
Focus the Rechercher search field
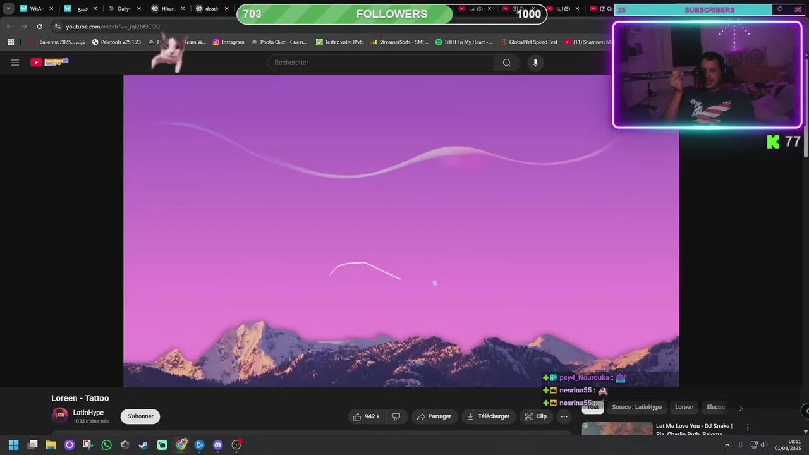(380, 63)
